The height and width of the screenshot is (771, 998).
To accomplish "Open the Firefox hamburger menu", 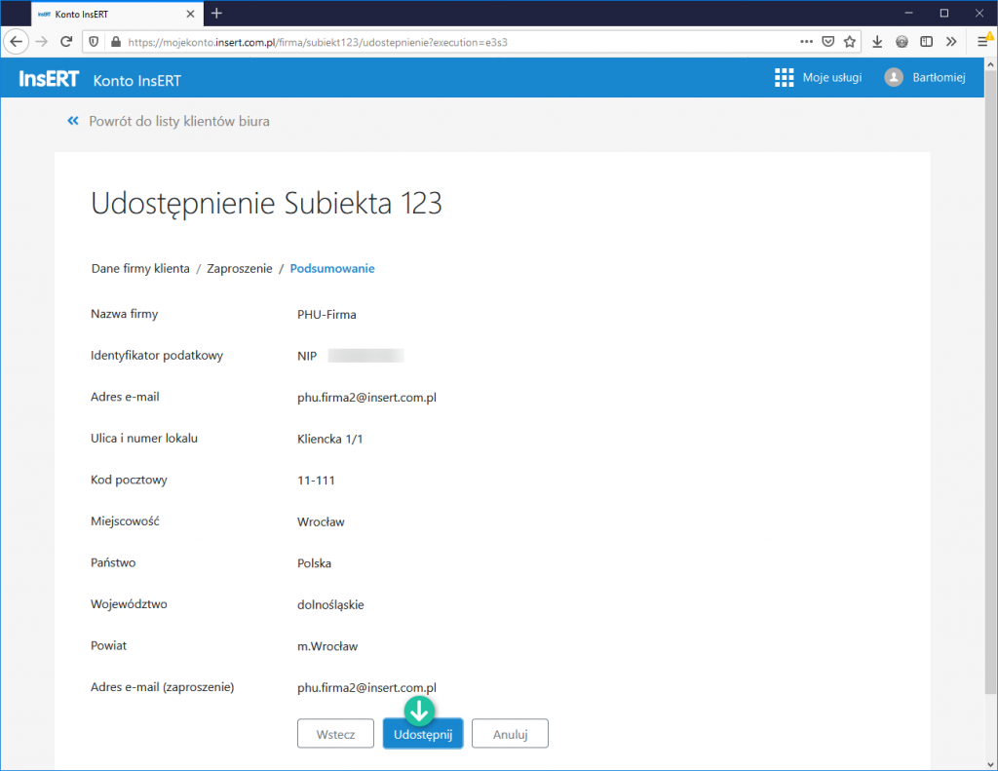I will [982, 42].
